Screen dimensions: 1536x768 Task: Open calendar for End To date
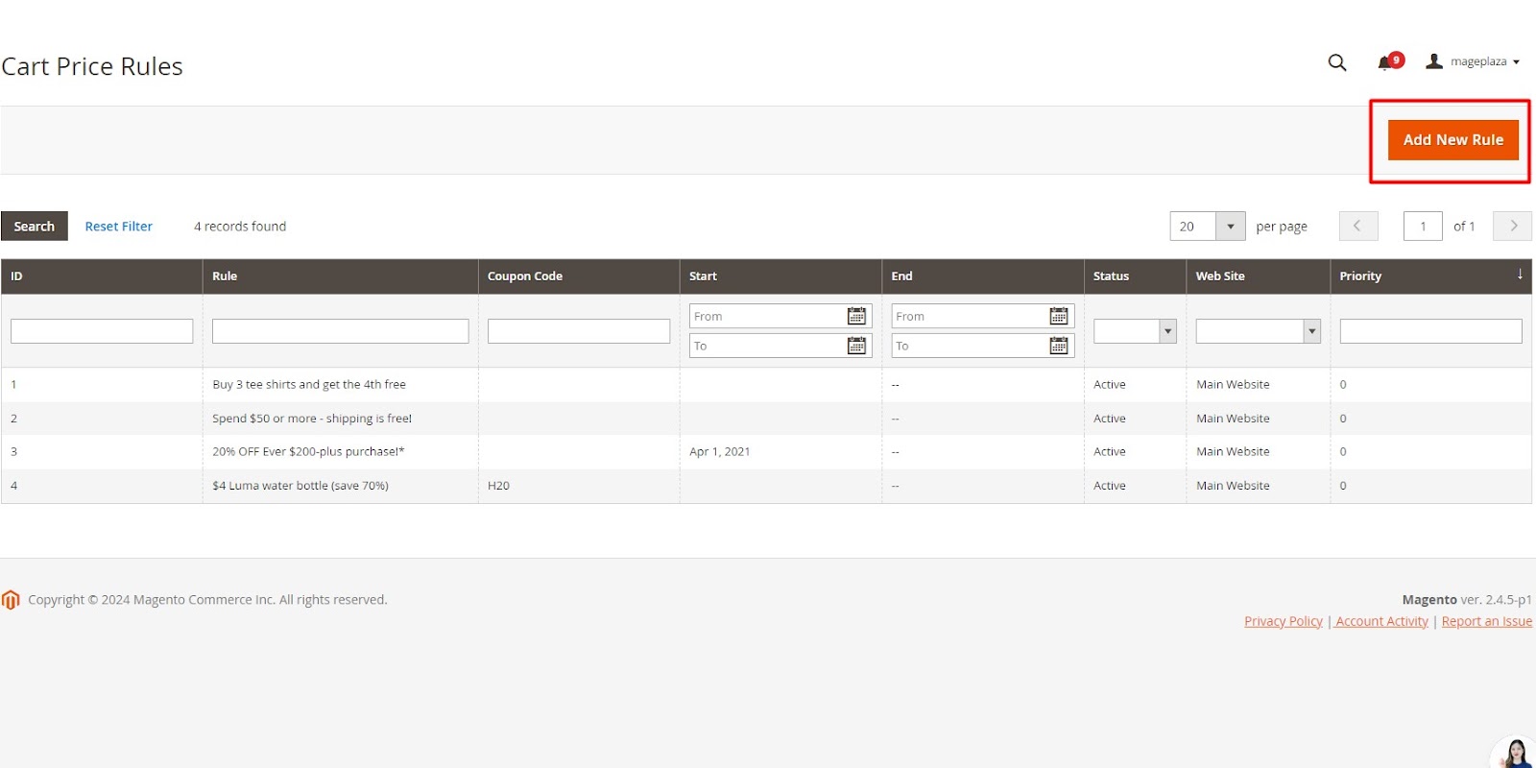[x=1058, y=346]
